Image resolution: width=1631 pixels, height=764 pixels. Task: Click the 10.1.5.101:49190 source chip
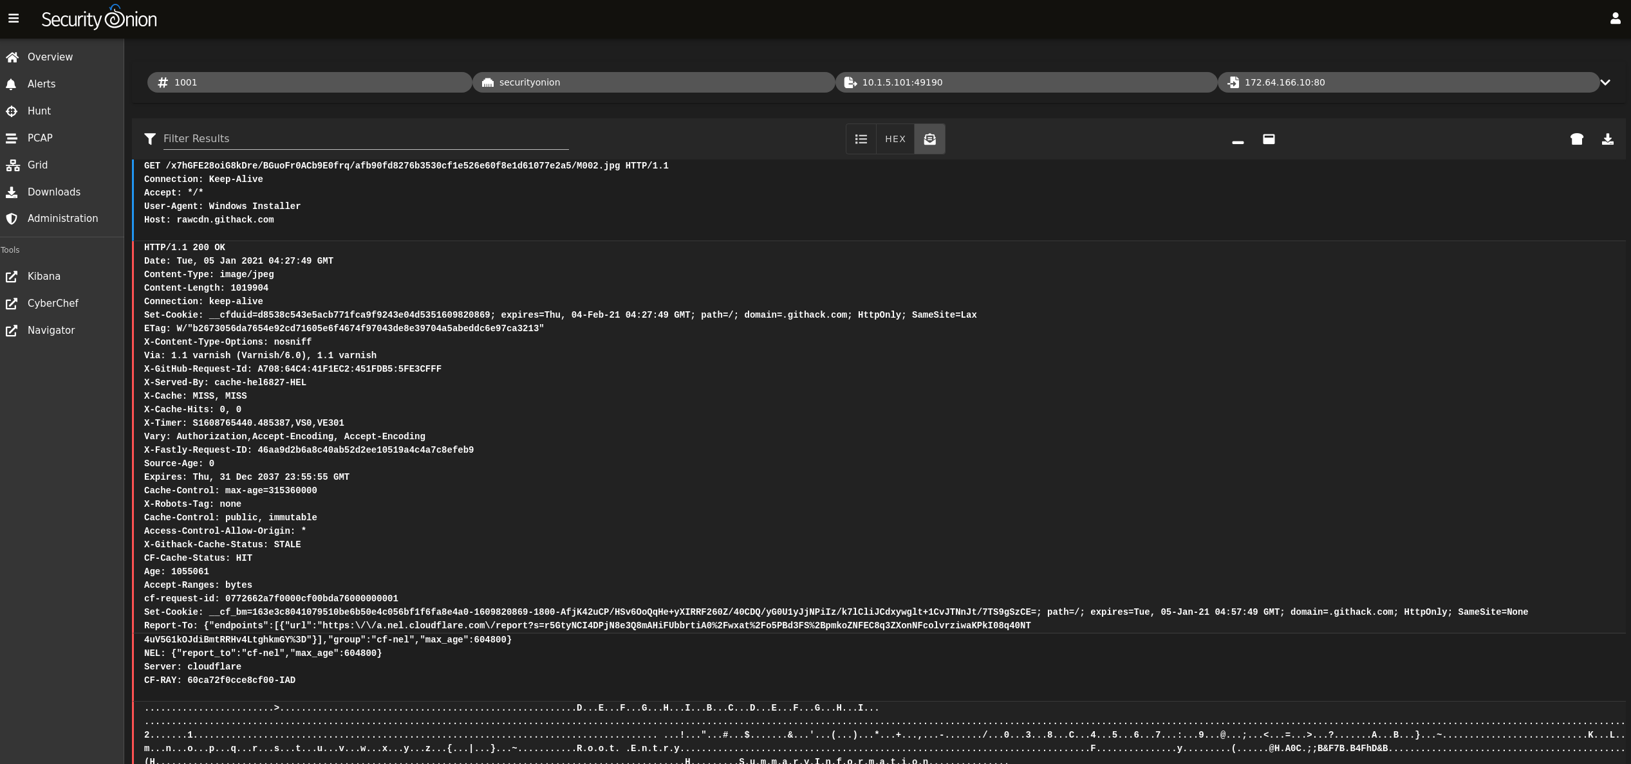pos(1025,82)
